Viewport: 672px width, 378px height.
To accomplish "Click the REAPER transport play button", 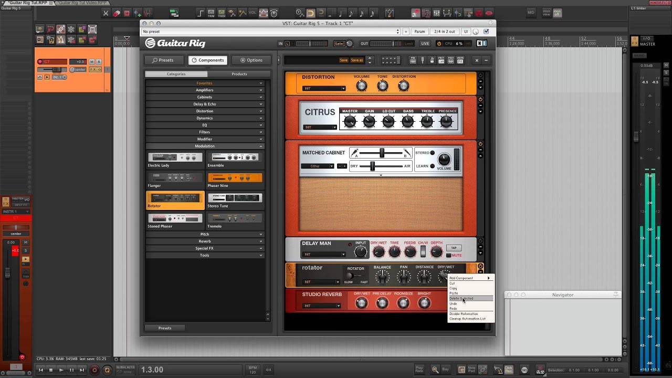I will pos(61,370).
